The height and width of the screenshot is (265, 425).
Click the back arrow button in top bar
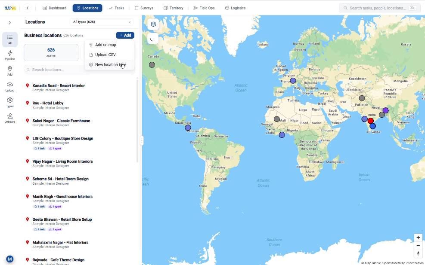[28, 8]
